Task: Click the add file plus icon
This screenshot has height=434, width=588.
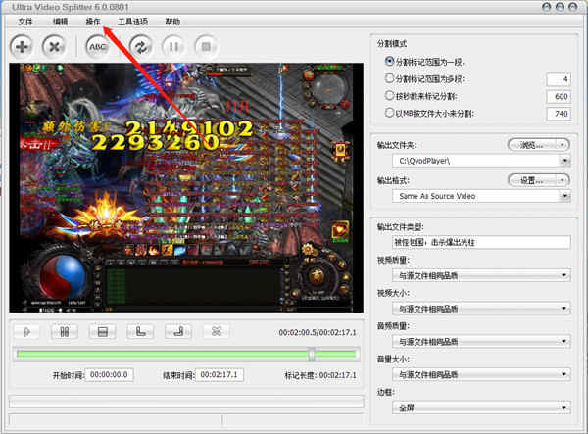Action: pos(22,47)
